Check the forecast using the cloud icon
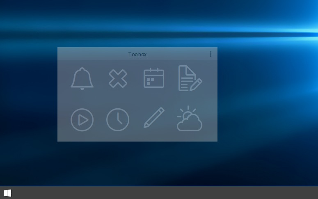The height and width of the screenshot is (199, 318). point(190,120)
